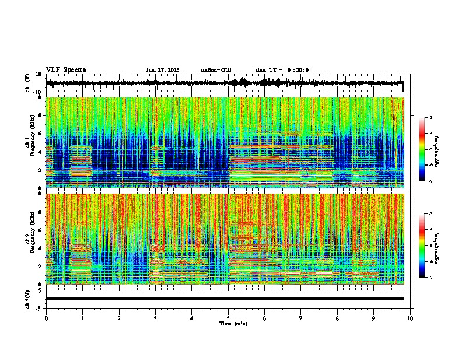
Task: Click time axis tick label "10"
Action: pyautogui.click(x=410, y=318)
